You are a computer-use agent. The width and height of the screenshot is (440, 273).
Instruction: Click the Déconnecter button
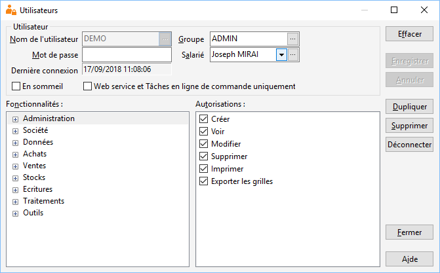pos(409,145)
